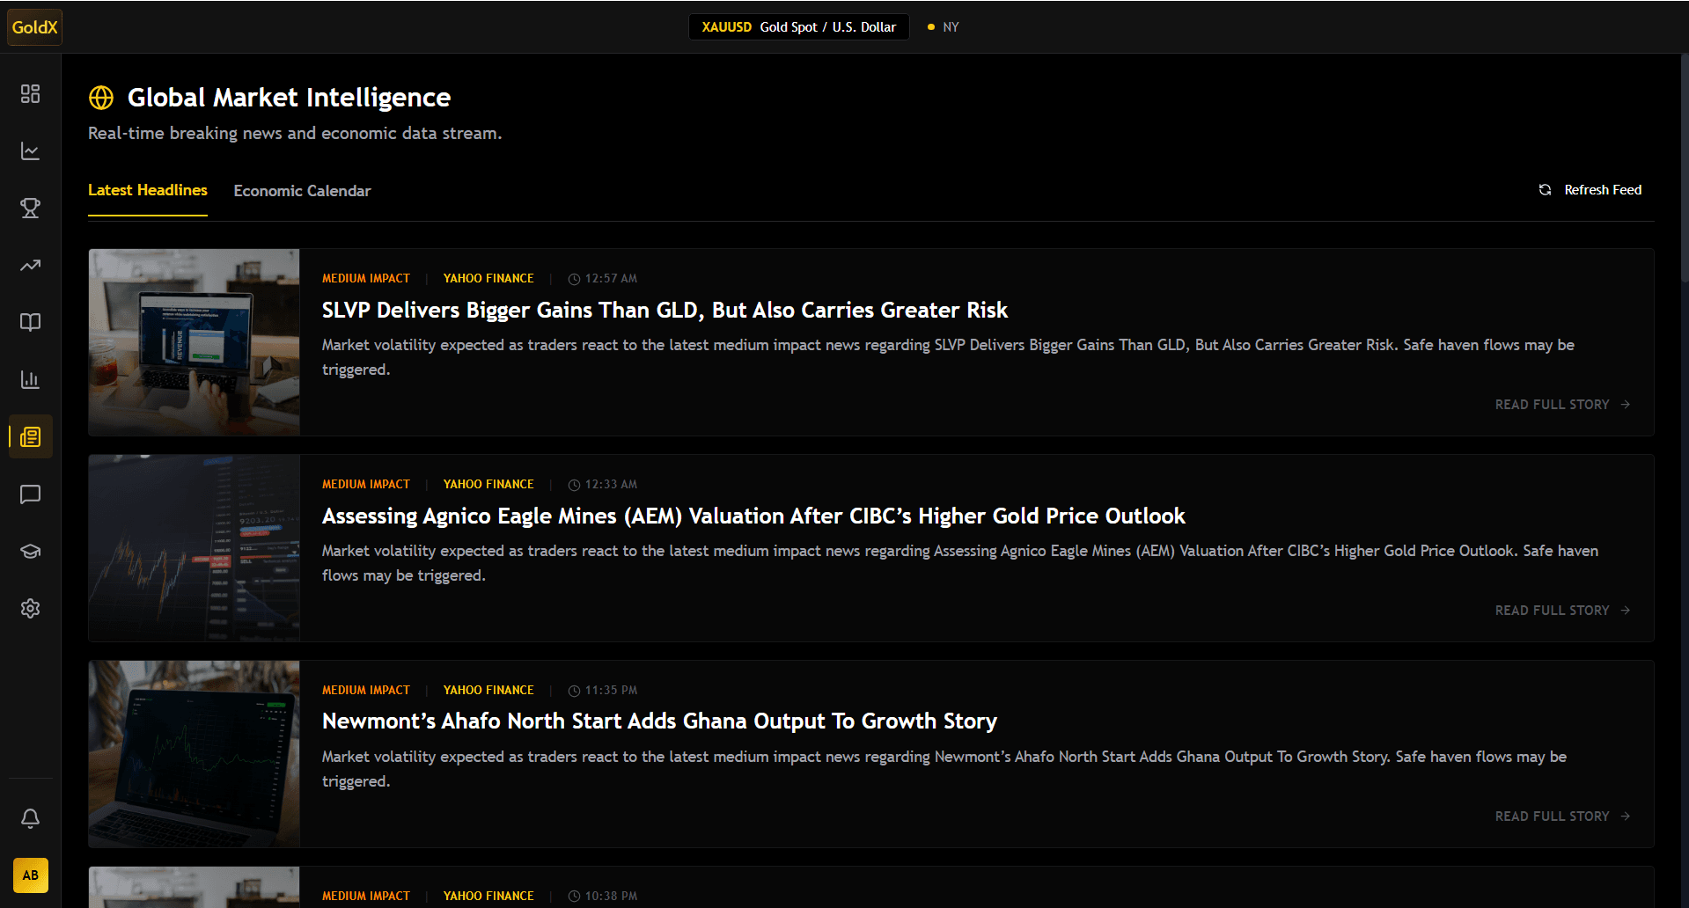
Task: Open the book journal icon
Action: coord(30,322)
